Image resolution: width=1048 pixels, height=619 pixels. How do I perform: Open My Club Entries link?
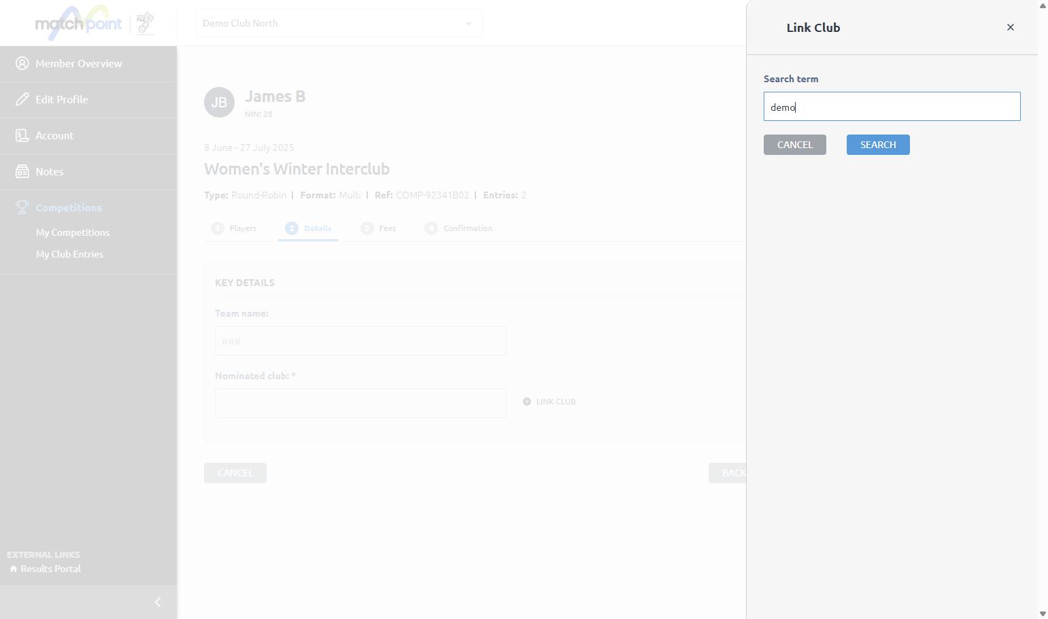(x=69, y=254)
